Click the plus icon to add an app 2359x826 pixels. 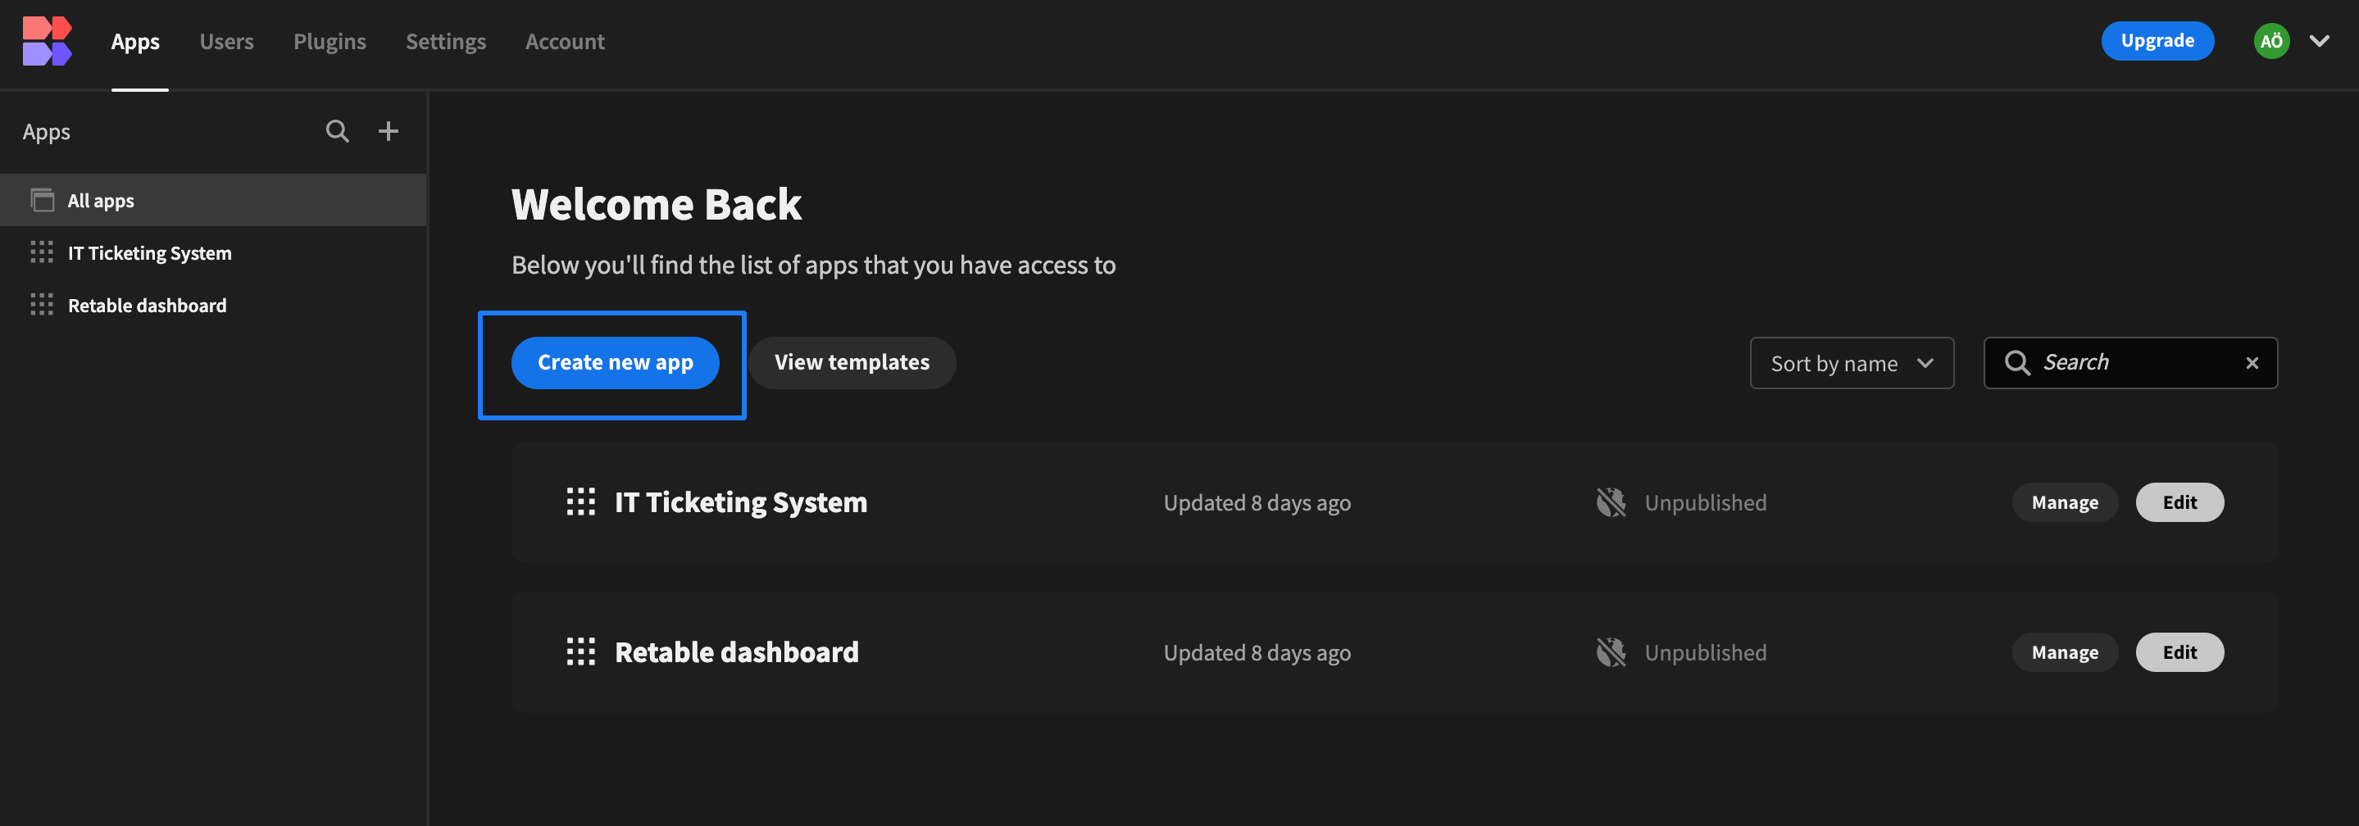[x=389, y=131]
